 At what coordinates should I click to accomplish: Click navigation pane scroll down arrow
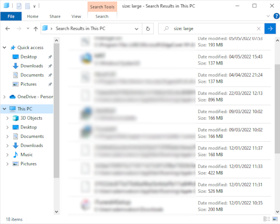(56, 212)
